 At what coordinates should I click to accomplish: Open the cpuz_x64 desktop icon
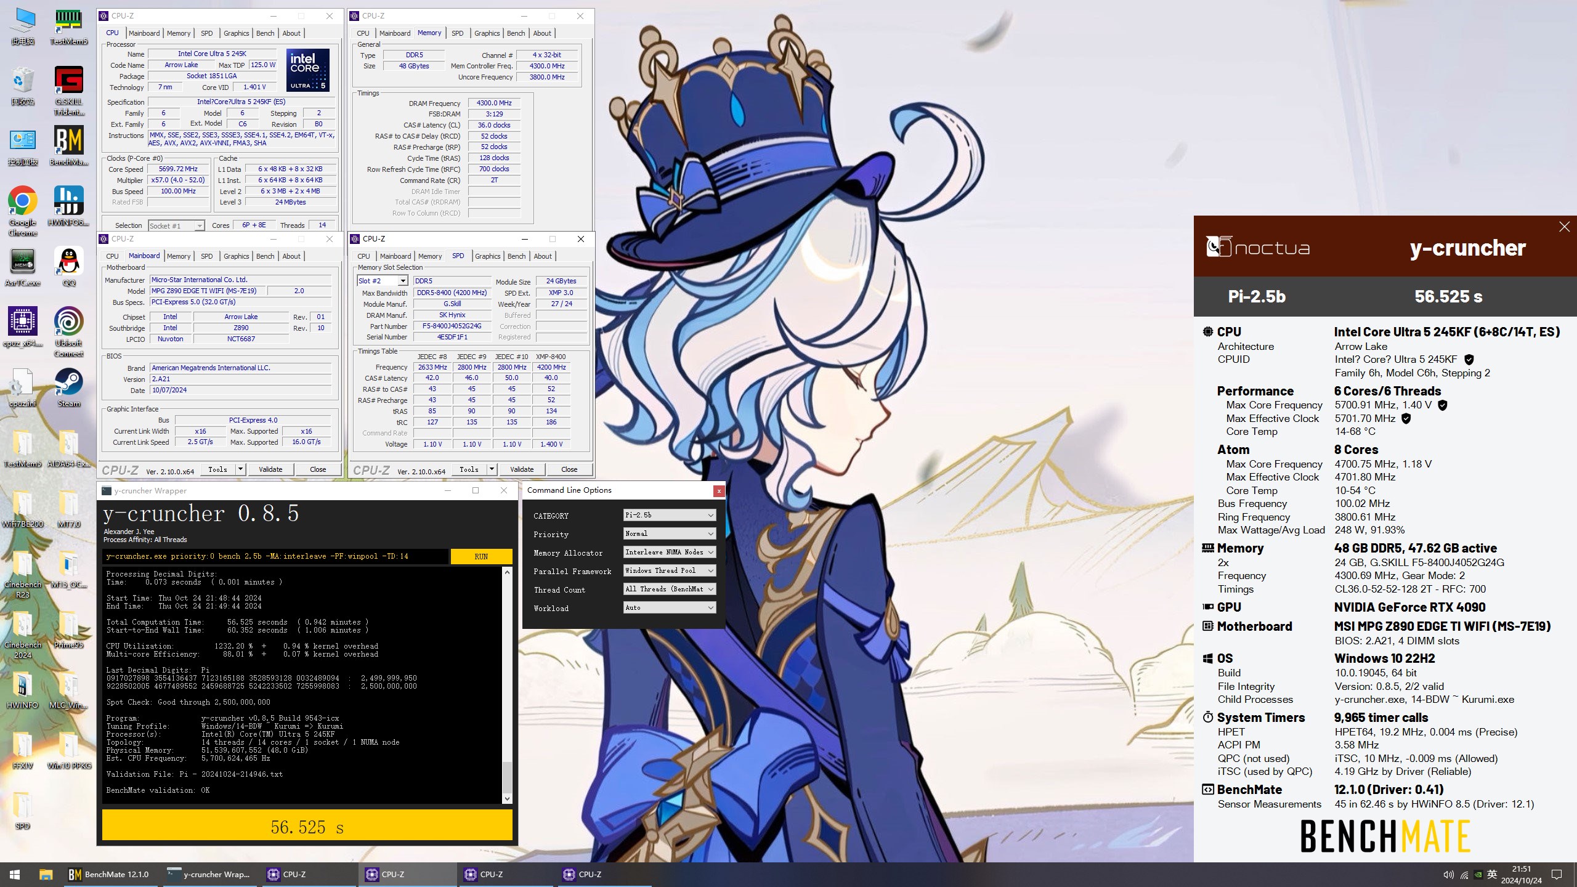tap(23, 327)
